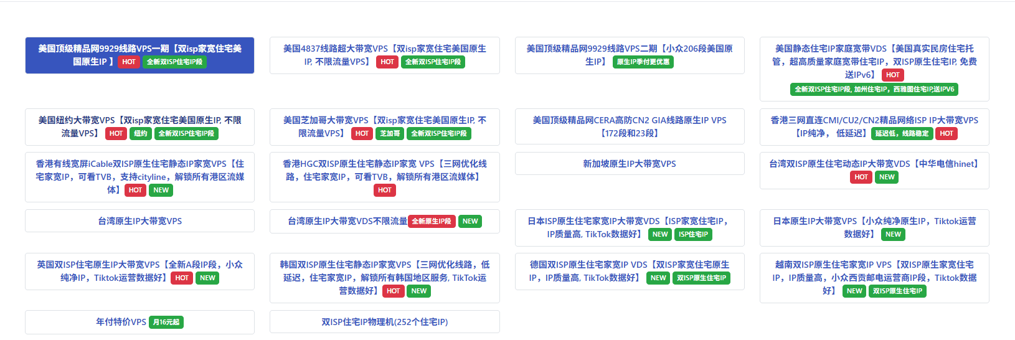Open 台湾原生IP大带宽VPS category
This screenshot has height=340, width=1015.
[139, 221]
